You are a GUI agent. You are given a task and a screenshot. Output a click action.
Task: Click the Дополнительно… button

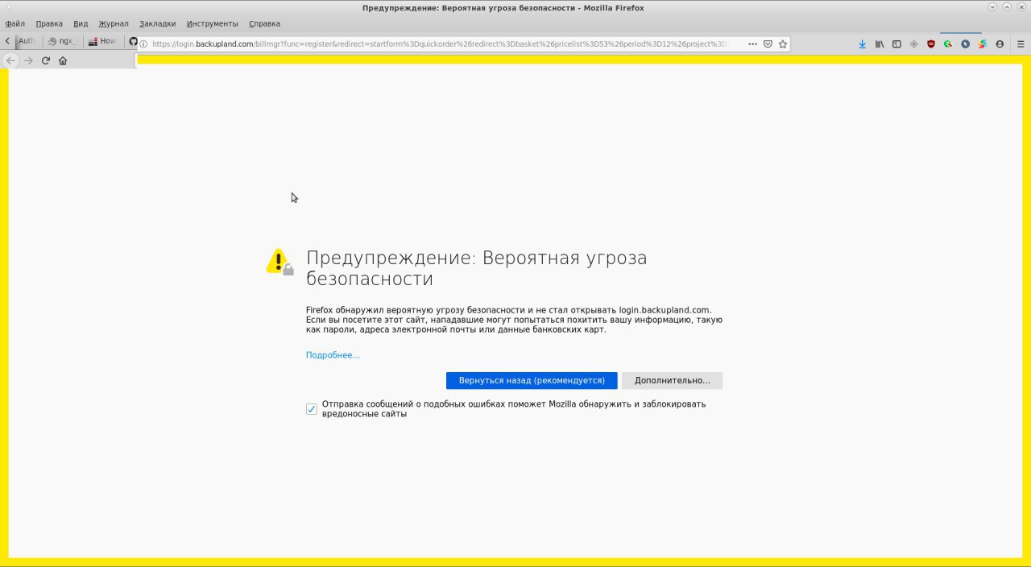coord(672,380)
